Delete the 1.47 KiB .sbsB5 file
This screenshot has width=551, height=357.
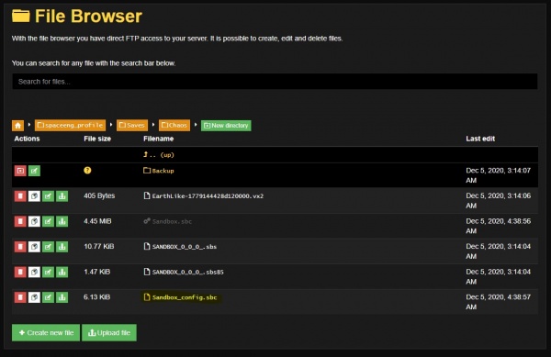click(20, 272)
